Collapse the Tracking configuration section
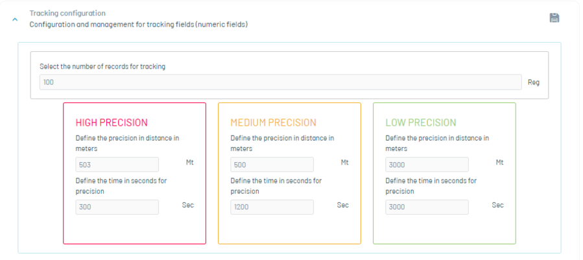Image resolution: width=583 pixels, height=260 pixels. tap(15, 19)
